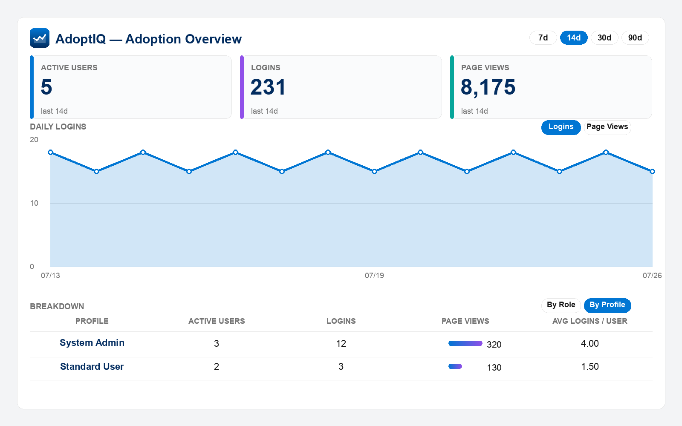Image resolution: width=682 pixels, height=426 pixels.
Task: Click the last data point at 07/26
Action: tap(652, 171)
